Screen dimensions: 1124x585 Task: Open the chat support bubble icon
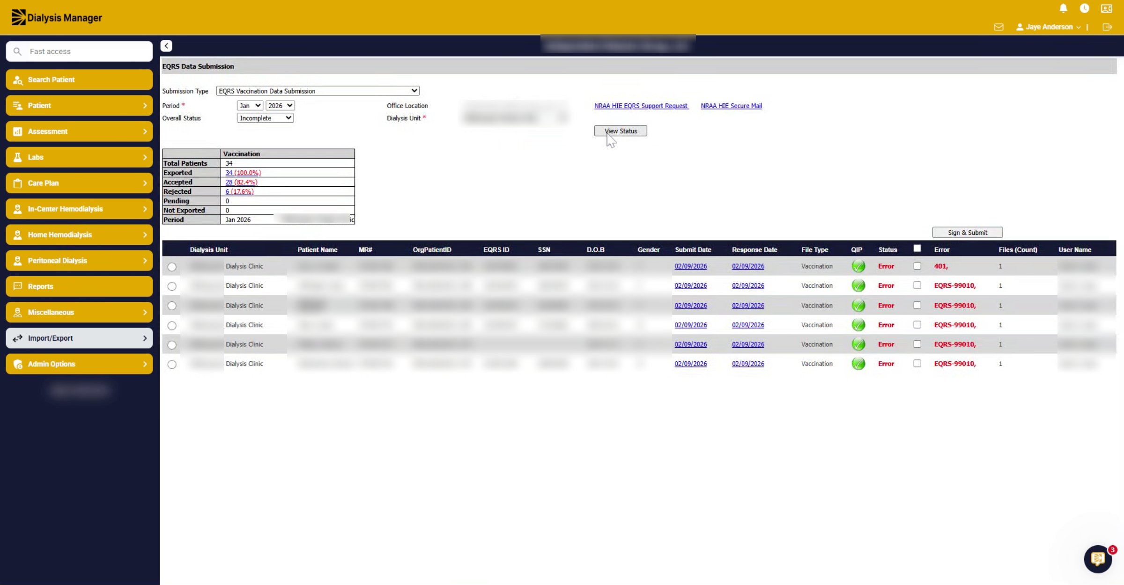(1098, 559)
